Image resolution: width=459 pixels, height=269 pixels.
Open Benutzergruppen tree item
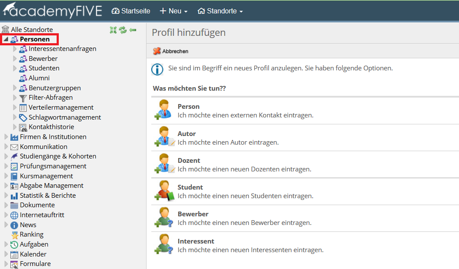[54, 88]
